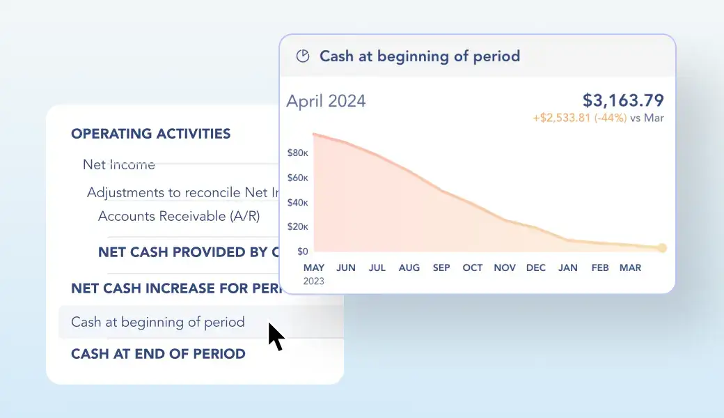The height and width of the screenshot is (418, 724).
Task: Click the SEP month on chart axis
Action: (441, 268)
